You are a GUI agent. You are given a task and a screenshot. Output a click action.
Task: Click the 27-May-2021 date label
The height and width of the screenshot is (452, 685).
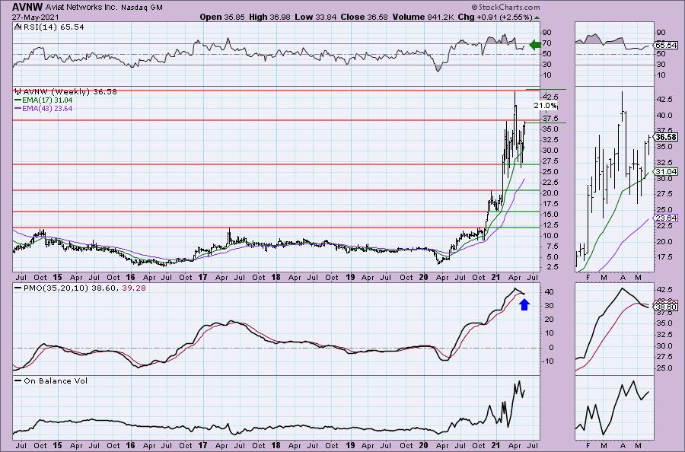coord(35,17)
